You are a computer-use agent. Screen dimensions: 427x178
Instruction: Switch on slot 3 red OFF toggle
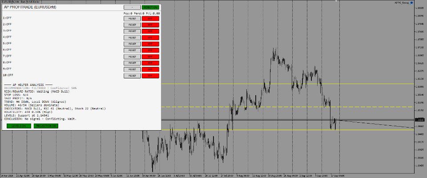click(150, 31)
